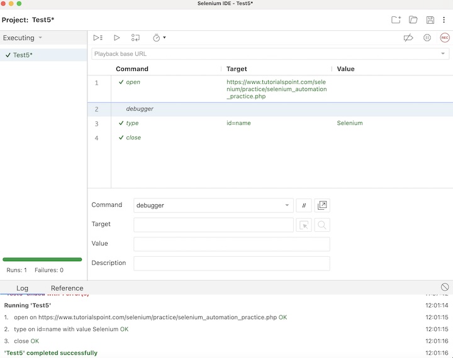Viewport: 453px width, 358px height.
Task: Run all tests in suite
Action: click(x=98, y=38)
